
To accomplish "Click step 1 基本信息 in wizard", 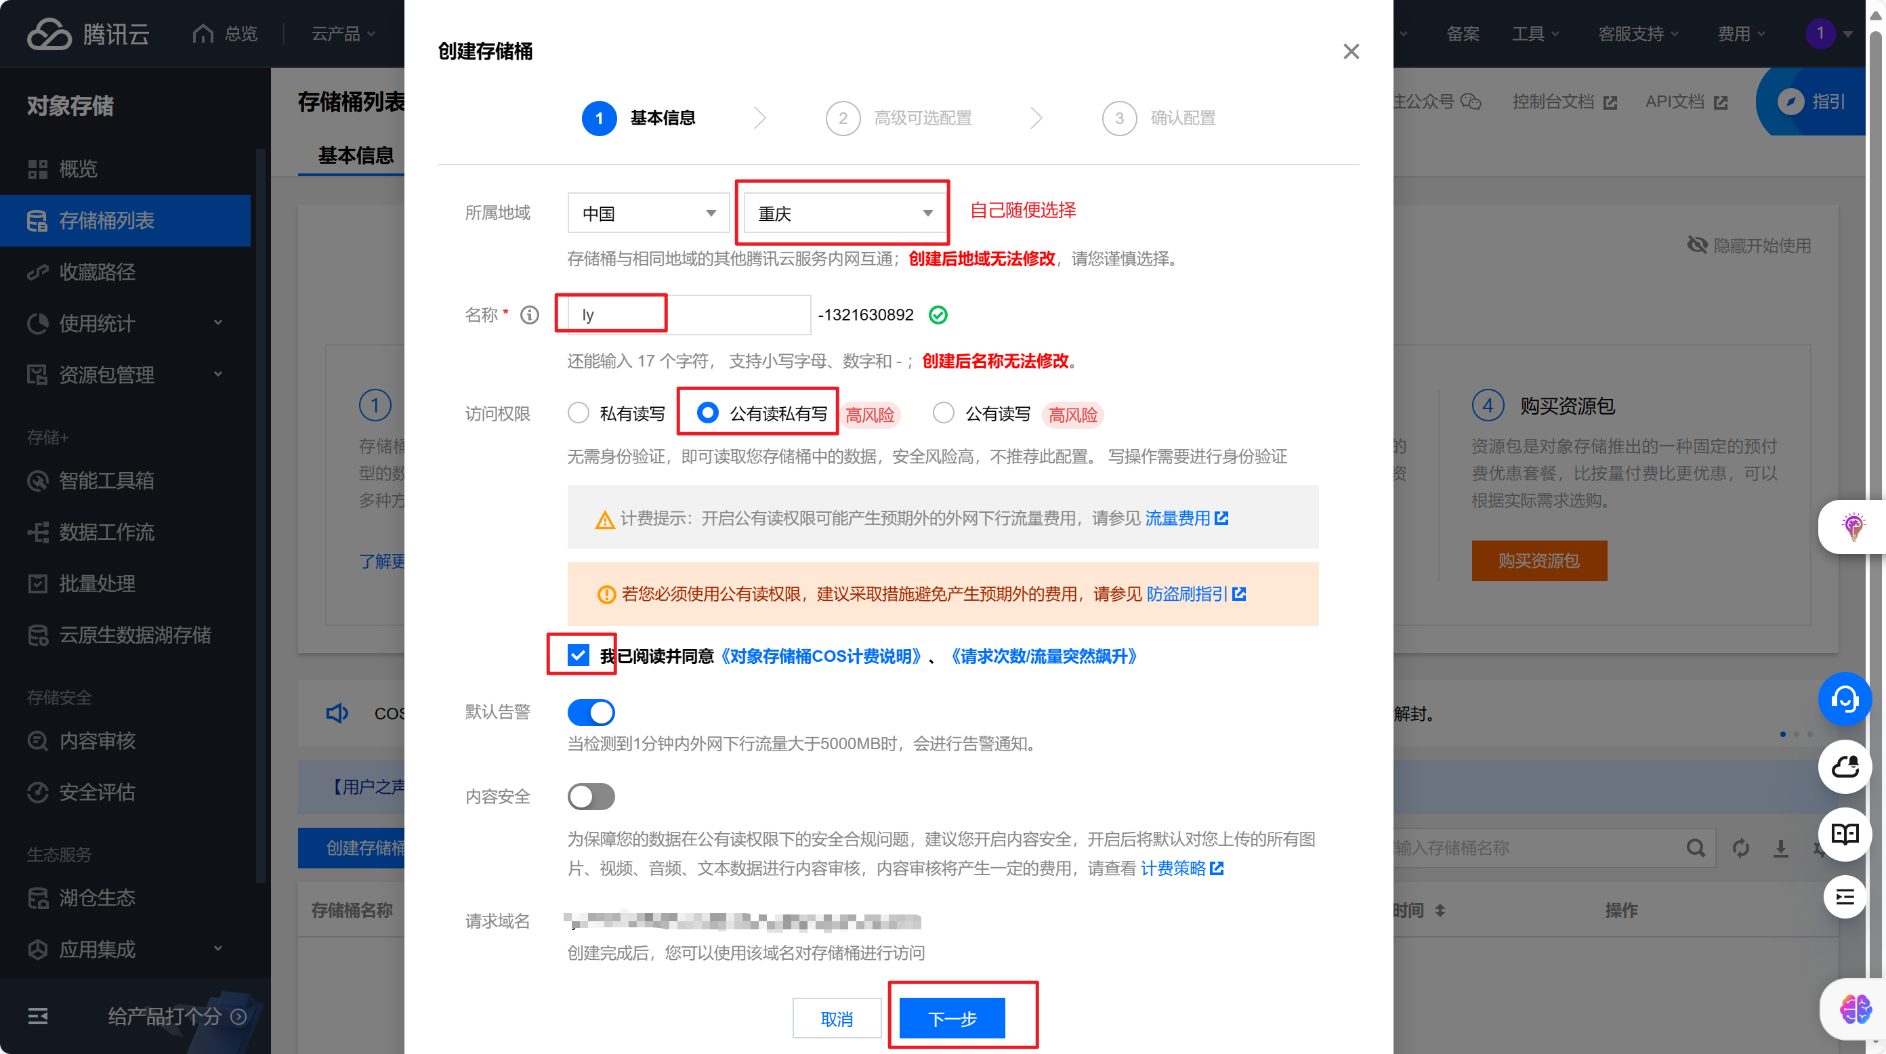I will (638, 118).
